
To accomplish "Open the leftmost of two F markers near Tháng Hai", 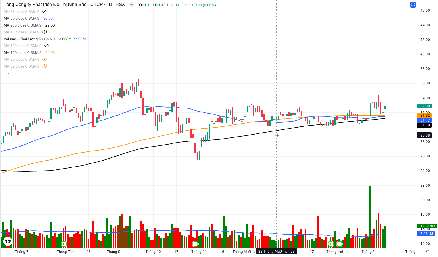I will click(x=331, y=244).
